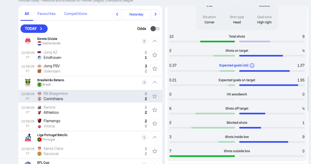
Task: Click the Eindhoven team crest
Action: [x=39, y=58]
